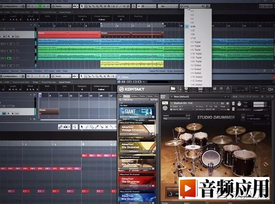This screenshot has width=275, height=204.
Task: Select Mute X tool in key editor toolbar
Action: (x=106, y=127)
